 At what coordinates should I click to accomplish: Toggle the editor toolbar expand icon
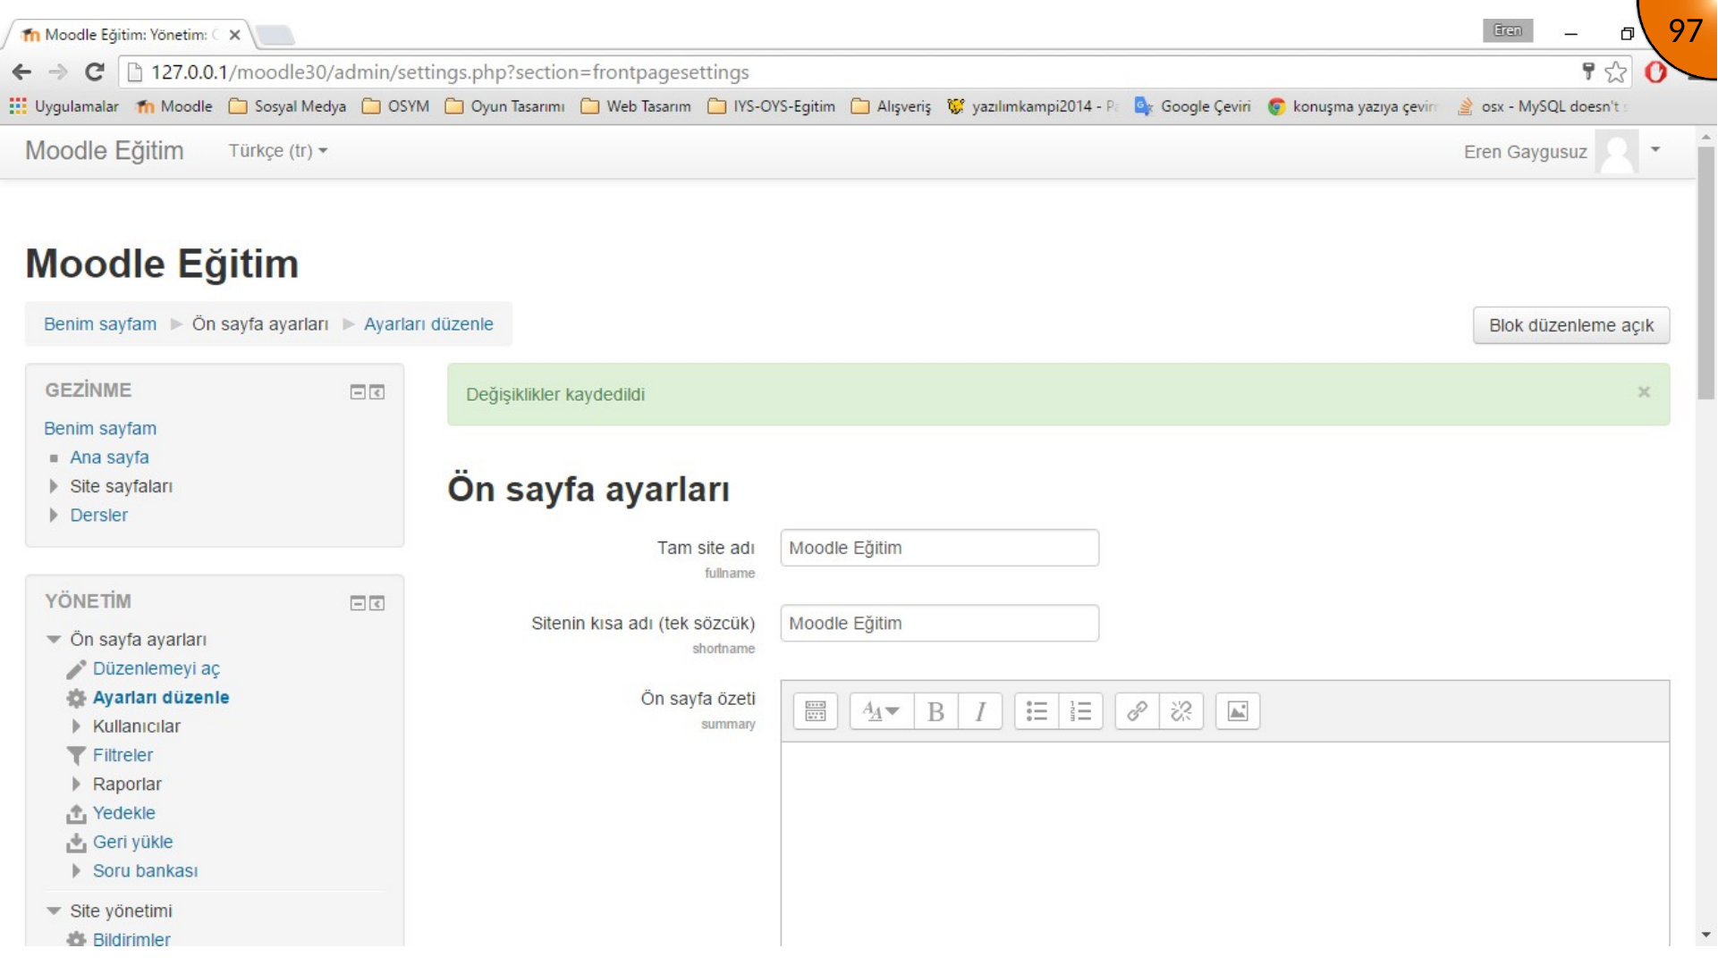coord(815,711)
